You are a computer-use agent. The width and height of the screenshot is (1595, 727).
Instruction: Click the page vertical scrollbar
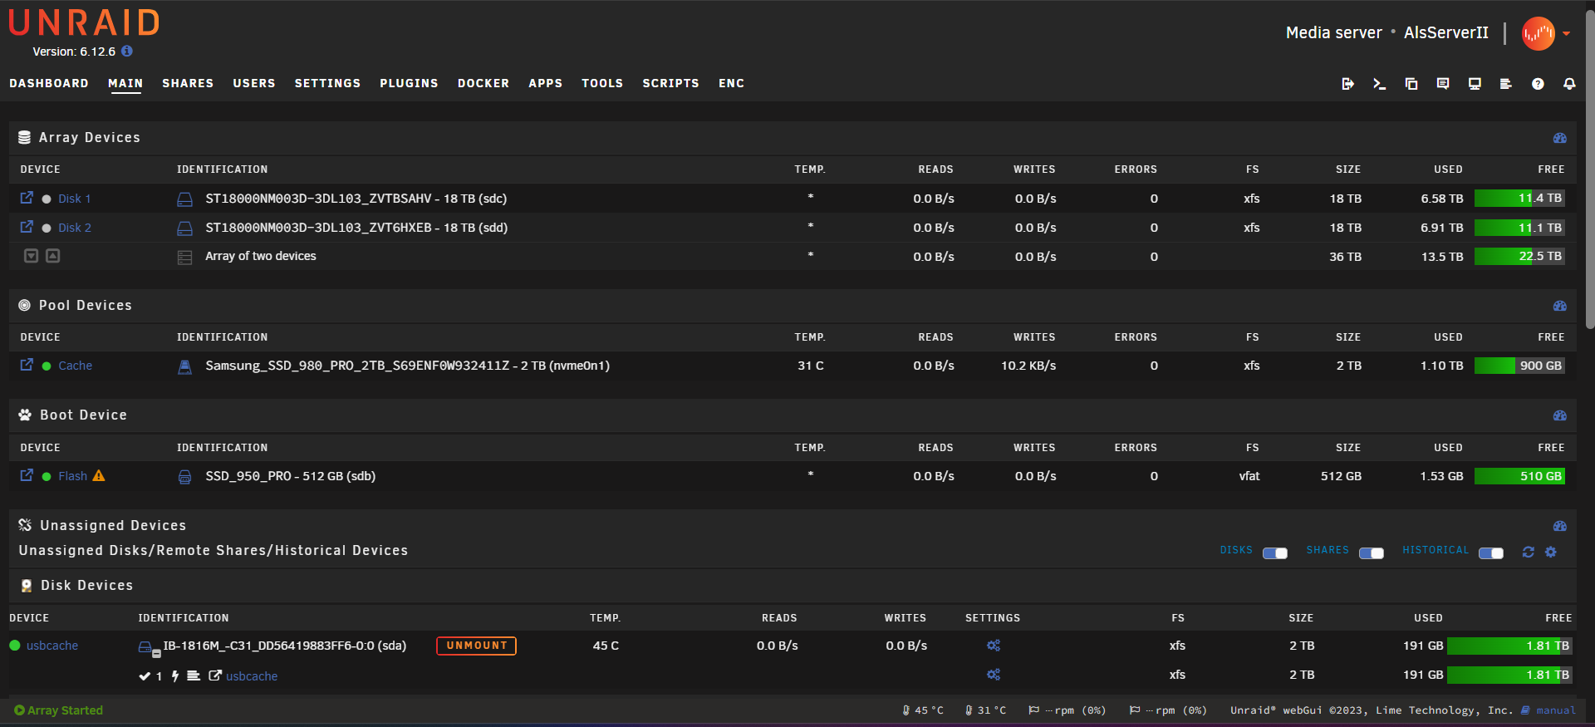(x=1589, y=170)
